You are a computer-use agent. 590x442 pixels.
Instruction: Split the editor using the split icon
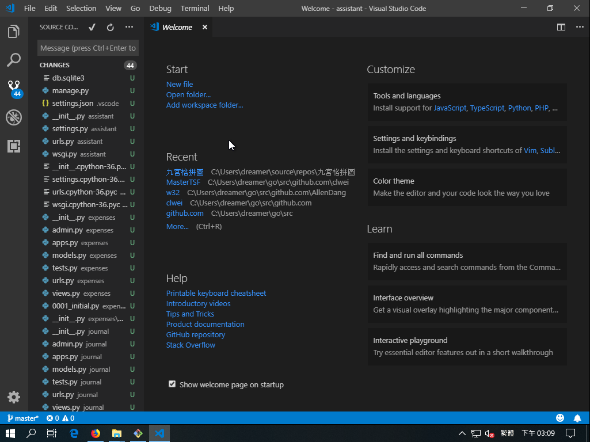[561, 27]
